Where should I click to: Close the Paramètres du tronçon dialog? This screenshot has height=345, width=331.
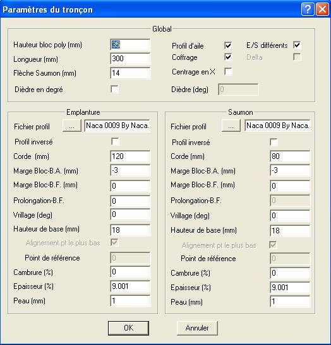pyautogui.click(x=322, y=9)
